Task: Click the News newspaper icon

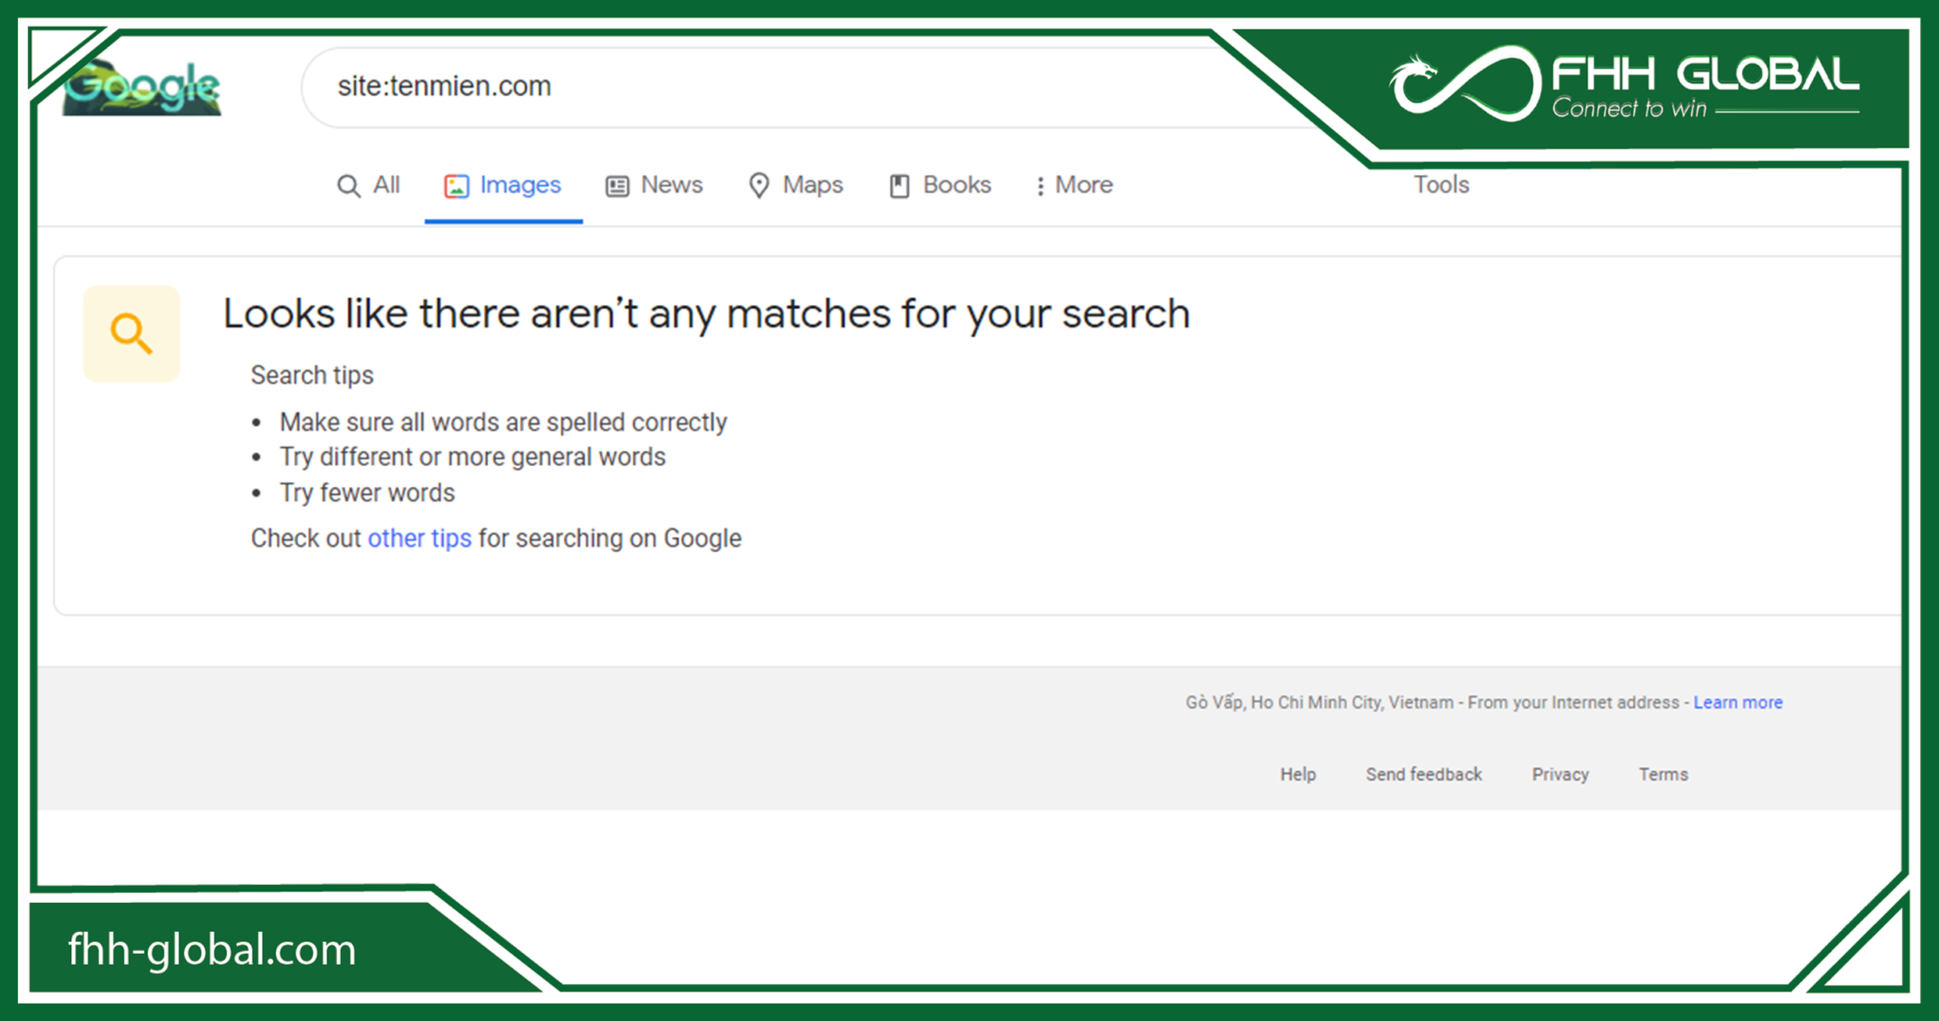Action: (x=617, y=186)
